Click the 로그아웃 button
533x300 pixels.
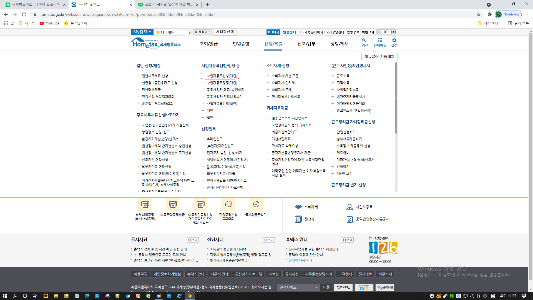[x=273, y=32]
